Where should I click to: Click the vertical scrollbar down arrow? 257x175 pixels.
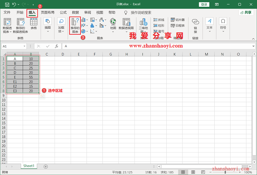click(254, 162)
